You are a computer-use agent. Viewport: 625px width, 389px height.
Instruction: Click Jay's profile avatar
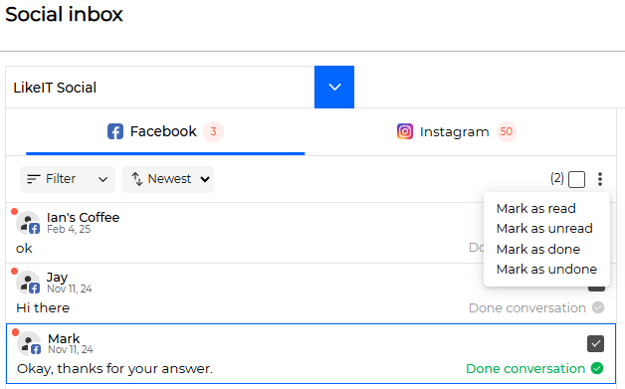click(28, 283)
